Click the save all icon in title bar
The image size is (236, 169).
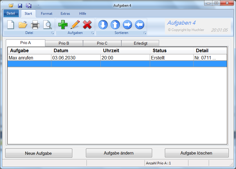point(29,6)
